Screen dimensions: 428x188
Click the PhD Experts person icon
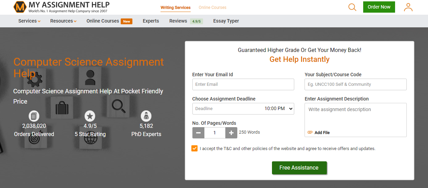[146, 116]
